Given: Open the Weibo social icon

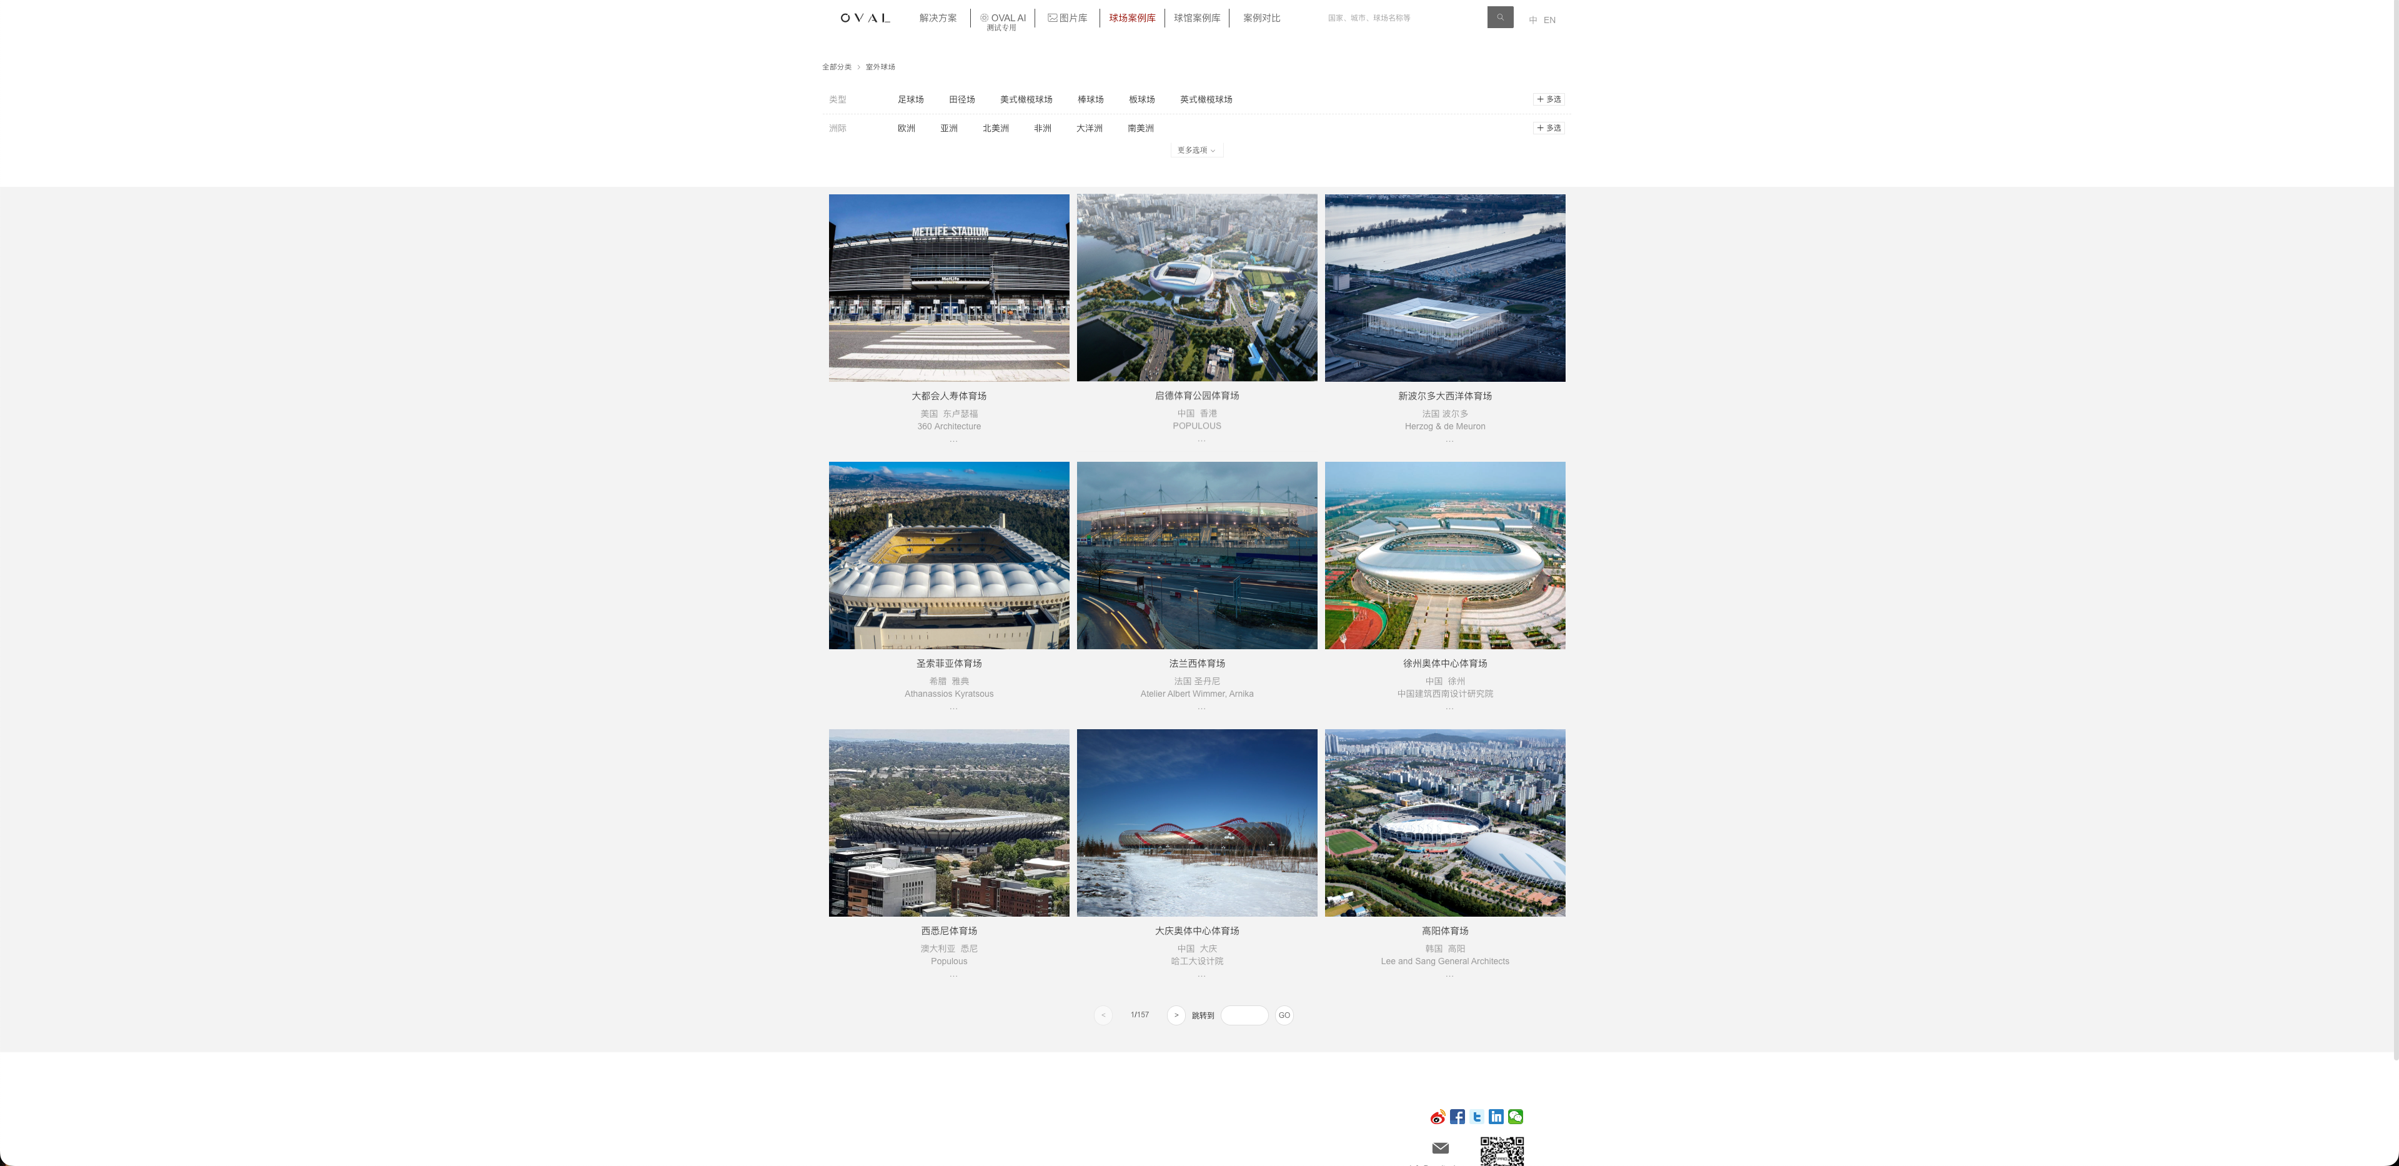Looking at the screenshot, I should tap(1438, 1117).
